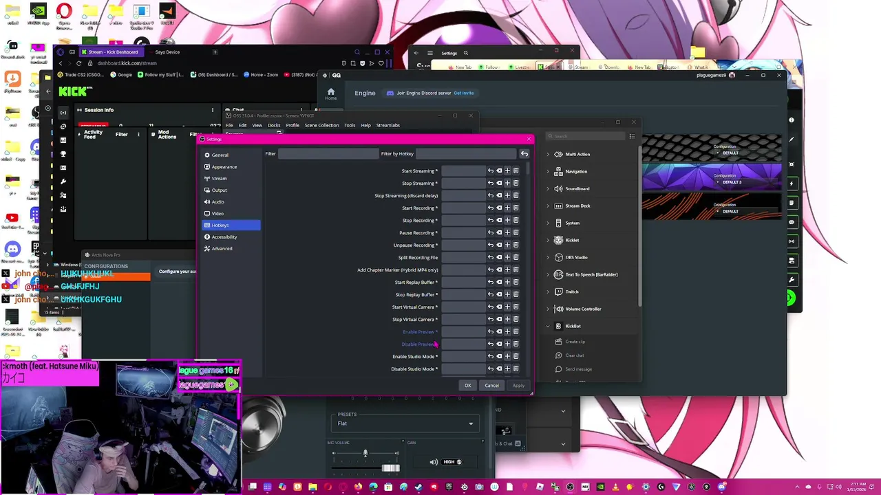This screenshot has height=495, width=881.
Task: Open the OBS File menu
Action: click(229, 125)
